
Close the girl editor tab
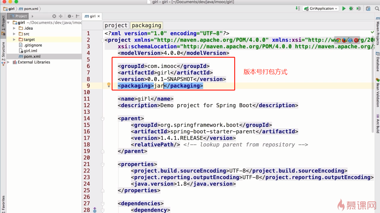[99, 16]
